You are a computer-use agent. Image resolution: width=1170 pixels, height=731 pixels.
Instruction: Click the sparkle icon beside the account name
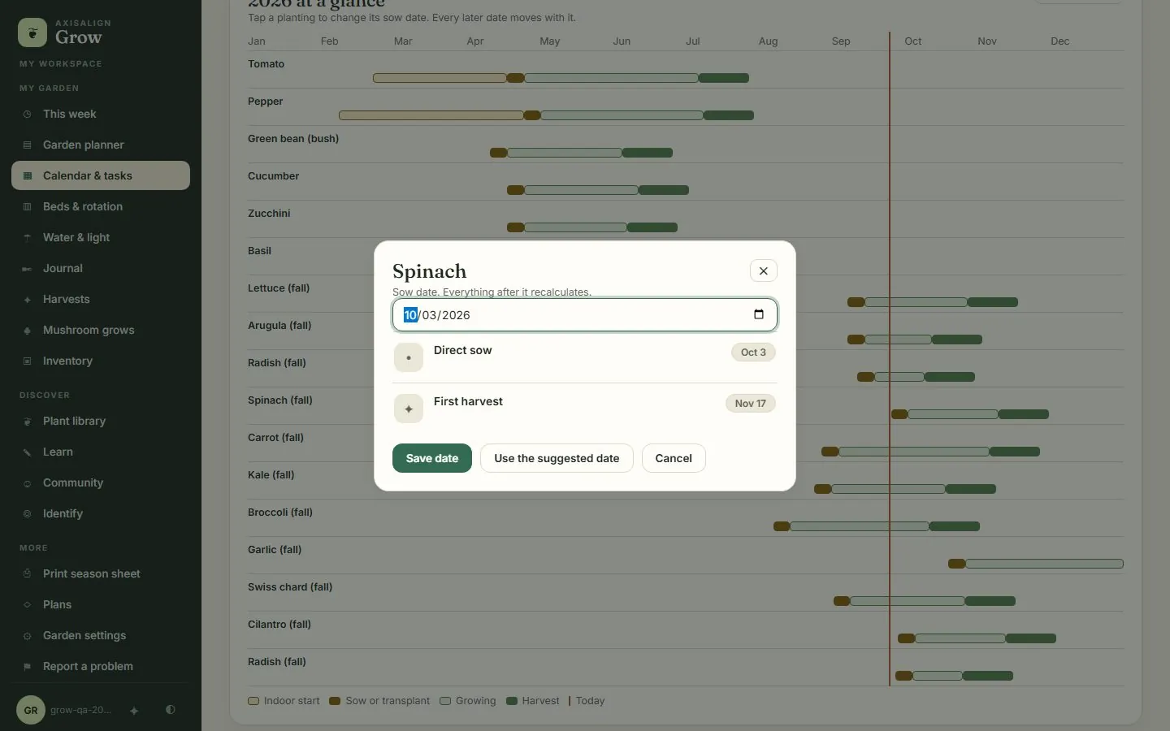(134, 711)
